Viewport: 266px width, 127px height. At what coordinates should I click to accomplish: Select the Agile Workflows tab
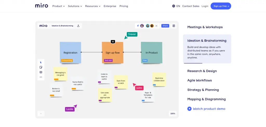pos(199,80)
